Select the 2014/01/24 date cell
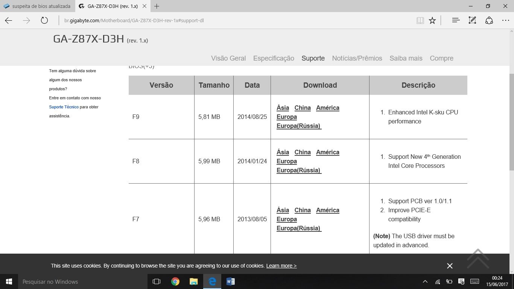The image size is (514, 289). point(252,161)
